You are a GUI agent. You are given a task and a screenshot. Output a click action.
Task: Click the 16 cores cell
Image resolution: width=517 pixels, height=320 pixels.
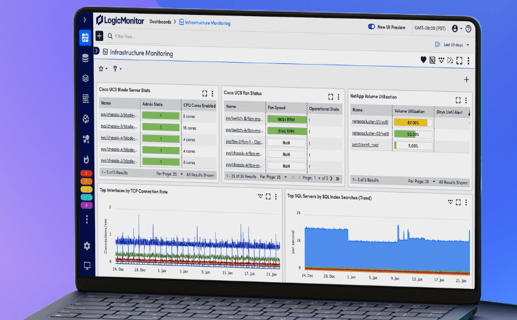pyautogui.click(x=190, y=128)
